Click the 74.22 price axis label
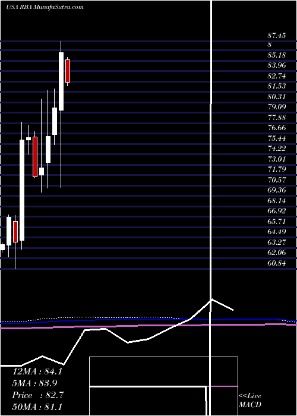The height and width of the screenshot is (416, 297). 277,149
